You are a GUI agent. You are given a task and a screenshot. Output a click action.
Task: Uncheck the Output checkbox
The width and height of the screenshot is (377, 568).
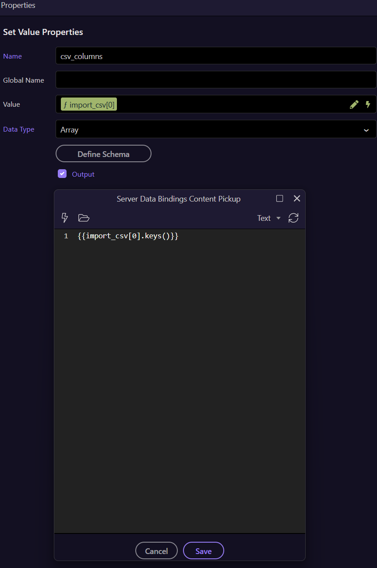(62, 174)
